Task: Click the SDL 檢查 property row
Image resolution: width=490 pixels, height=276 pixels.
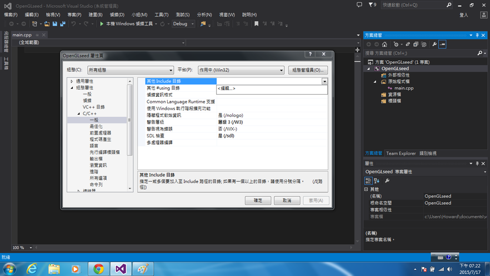Action: (x=233, y=136)
